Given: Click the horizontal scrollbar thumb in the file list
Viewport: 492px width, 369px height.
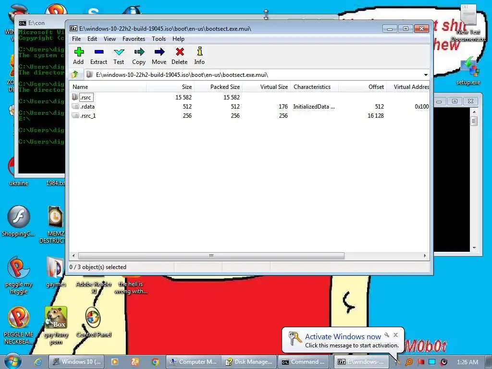Looking at the screenshot, I should coord(211,256).
